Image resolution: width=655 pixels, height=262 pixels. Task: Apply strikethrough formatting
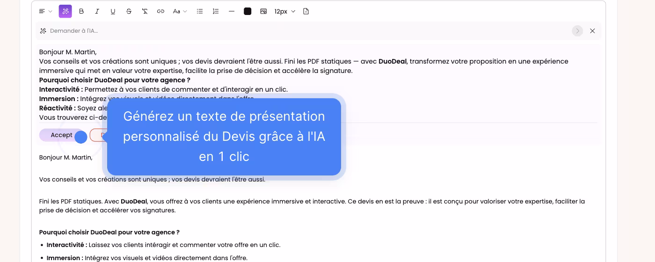point(129,11)
